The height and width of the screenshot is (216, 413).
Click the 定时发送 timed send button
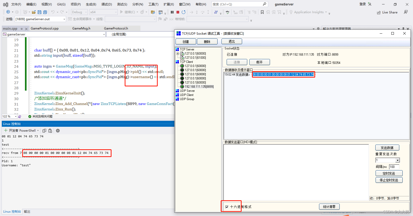[389, 173]
